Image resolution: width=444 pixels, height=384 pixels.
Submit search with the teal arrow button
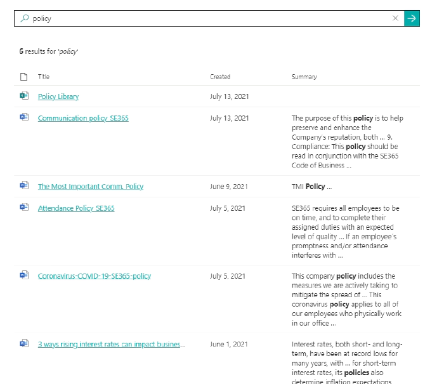412,18
